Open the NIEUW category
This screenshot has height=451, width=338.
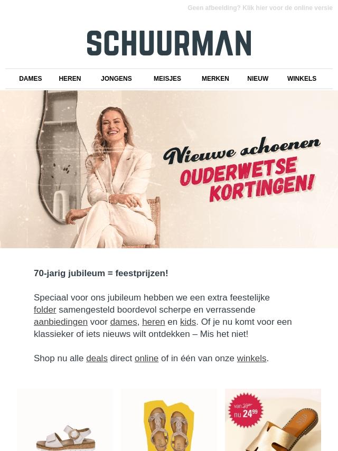tap(258, 79)
